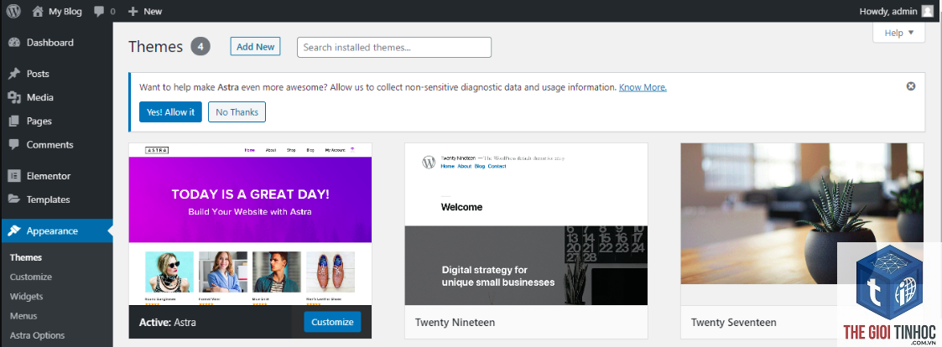
Task: Open the comments bubble icon in the admin bar
Action: point(100,11)
